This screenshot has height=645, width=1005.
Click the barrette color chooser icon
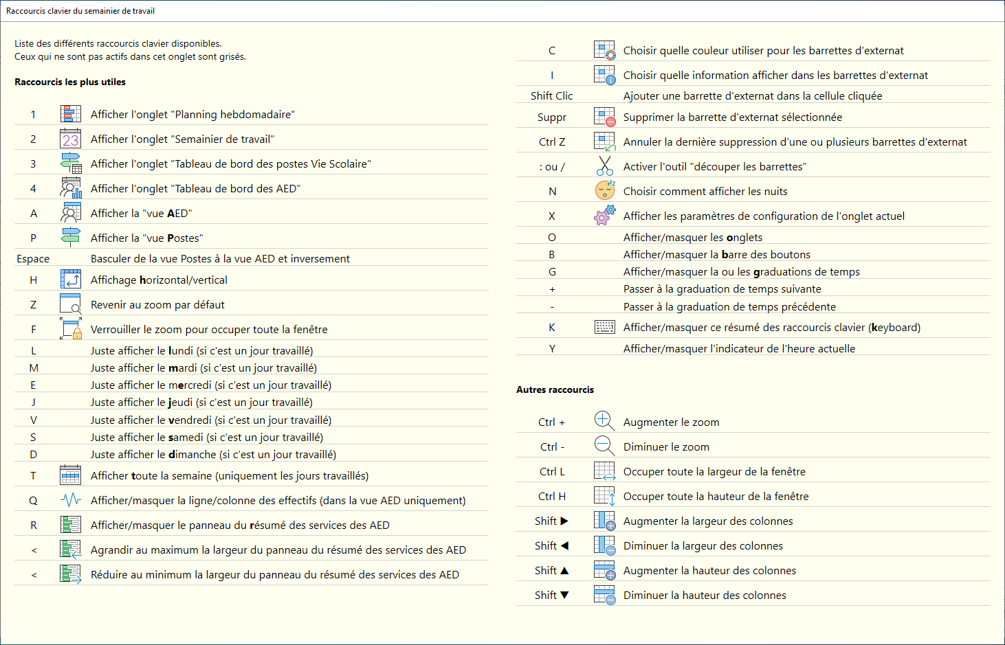tap(604, 50)
